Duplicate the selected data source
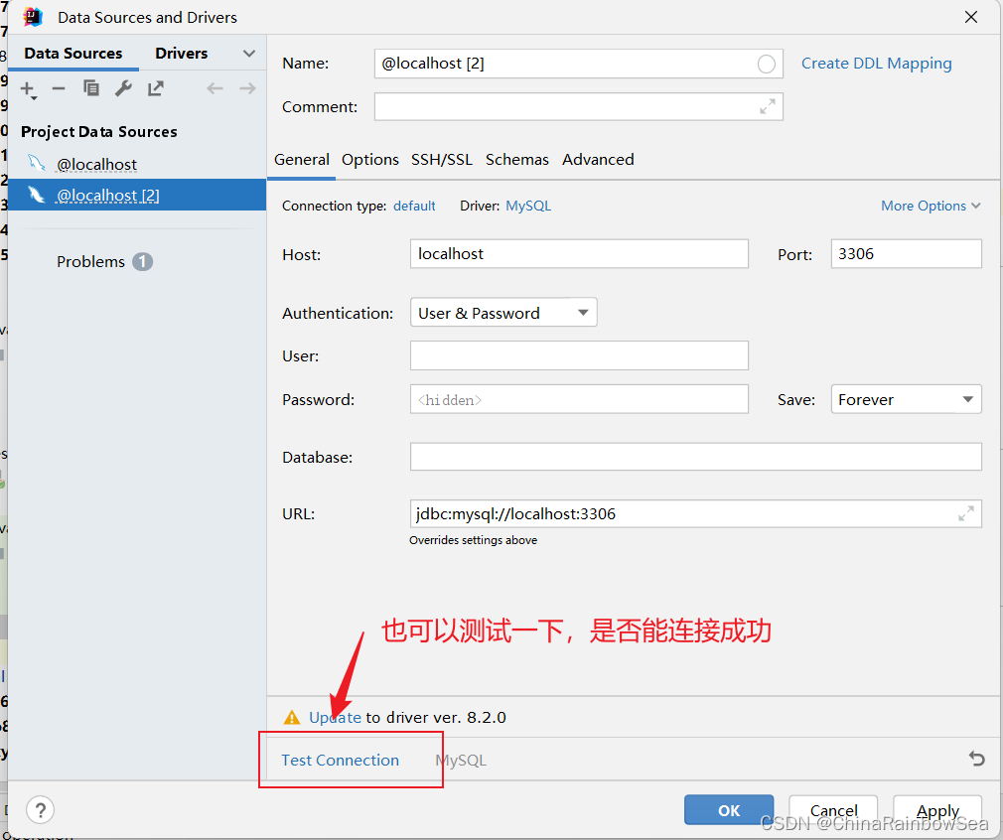 91,88
